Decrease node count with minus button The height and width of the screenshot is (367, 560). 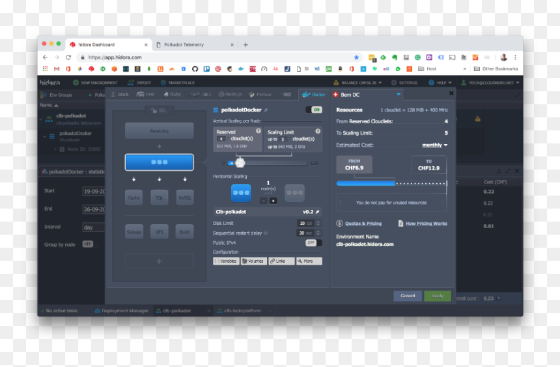(x=263, y=201)
